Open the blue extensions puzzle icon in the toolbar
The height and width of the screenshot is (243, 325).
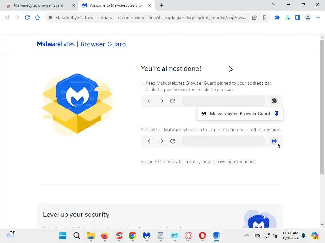pyautogui.click(x=277, y=18)
